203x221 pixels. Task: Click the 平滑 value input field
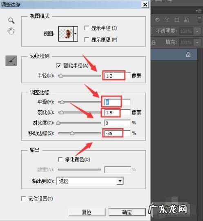pos(117,102)
